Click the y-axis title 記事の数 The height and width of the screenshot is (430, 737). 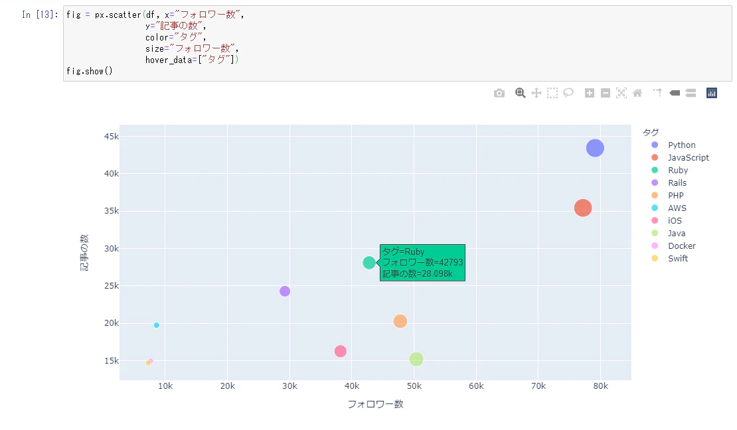click(x=84, y=252)
